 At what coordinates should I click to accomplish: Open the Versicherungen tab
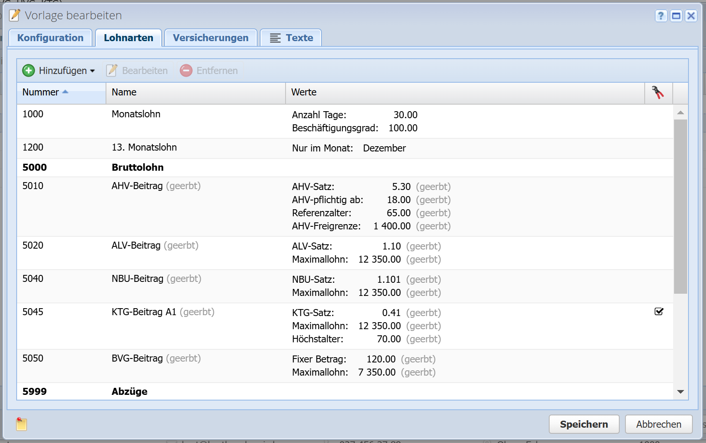click(x=210, y=38)
